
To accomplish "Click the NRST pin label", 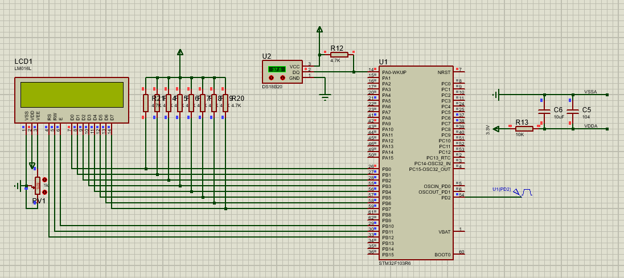I will click(445, 72).
